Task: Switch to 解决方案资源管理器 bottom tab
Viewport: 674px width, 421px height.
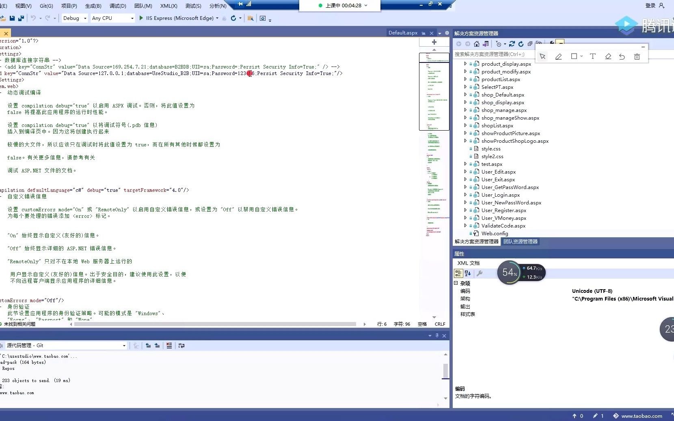Action: pyautogui.click(x=477, y=242)
